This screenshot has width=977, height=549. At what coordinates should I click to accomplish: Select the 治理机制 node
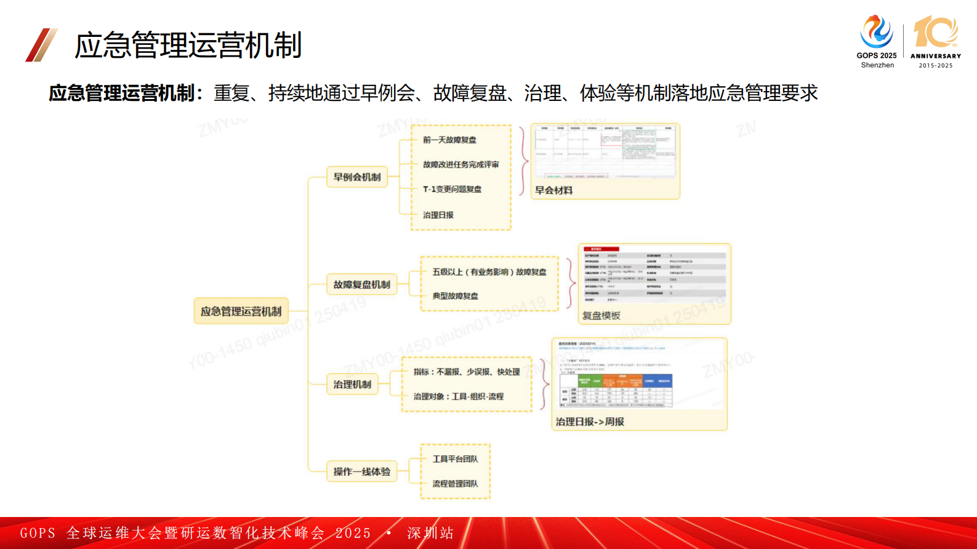[x=352, y=385]
